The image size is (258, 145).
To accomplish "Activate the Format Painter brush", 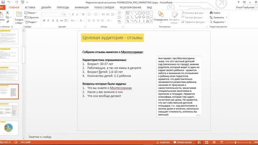I will tap(7, 22).
